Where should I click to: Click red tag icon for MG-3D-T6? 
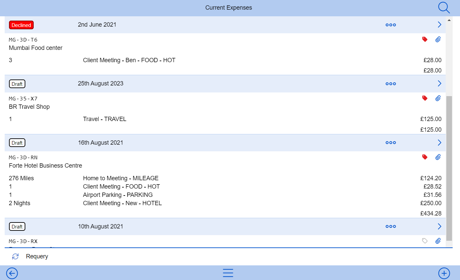point(425,39)
